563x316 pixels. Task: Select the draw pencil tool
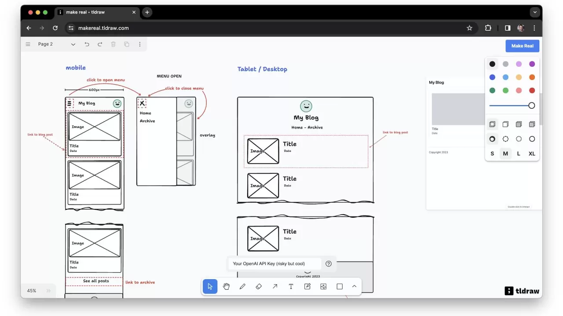[242, 287]
